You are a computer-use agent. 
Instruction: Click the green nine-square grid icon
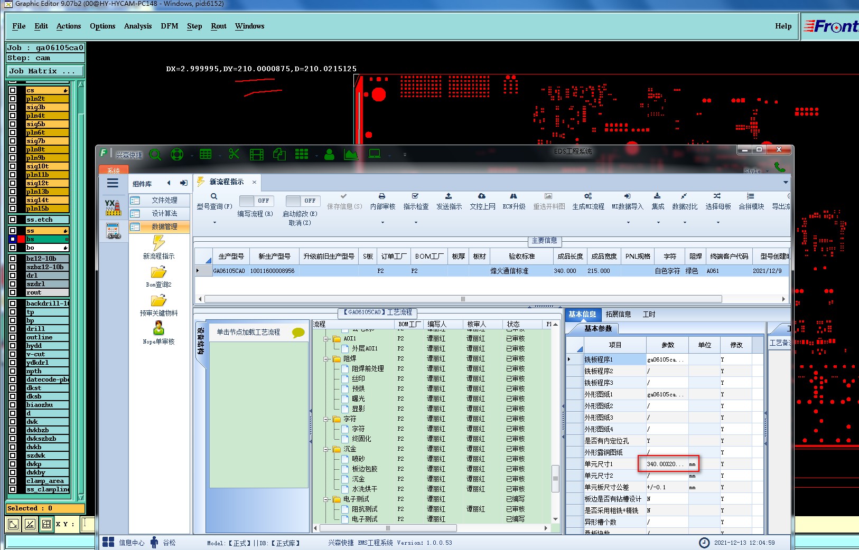point(302,154)
